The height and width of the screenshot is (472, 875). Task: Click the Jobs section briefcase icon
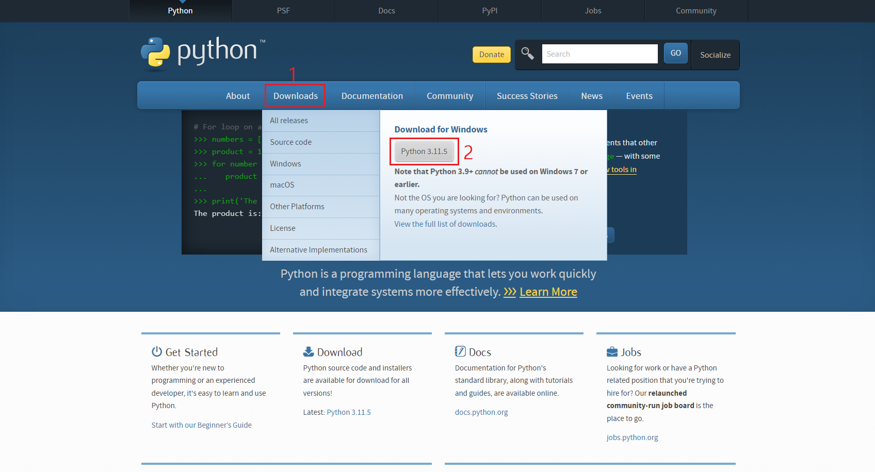pyautogui.click(x=612, y=352)
